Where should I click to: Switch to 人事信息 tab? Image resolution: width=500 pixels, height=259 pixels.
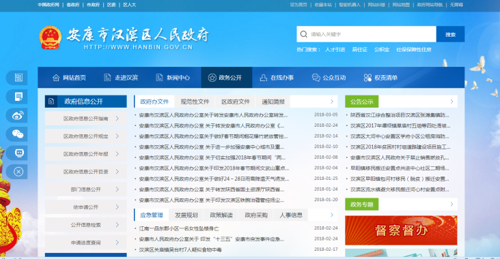(291, 215)
